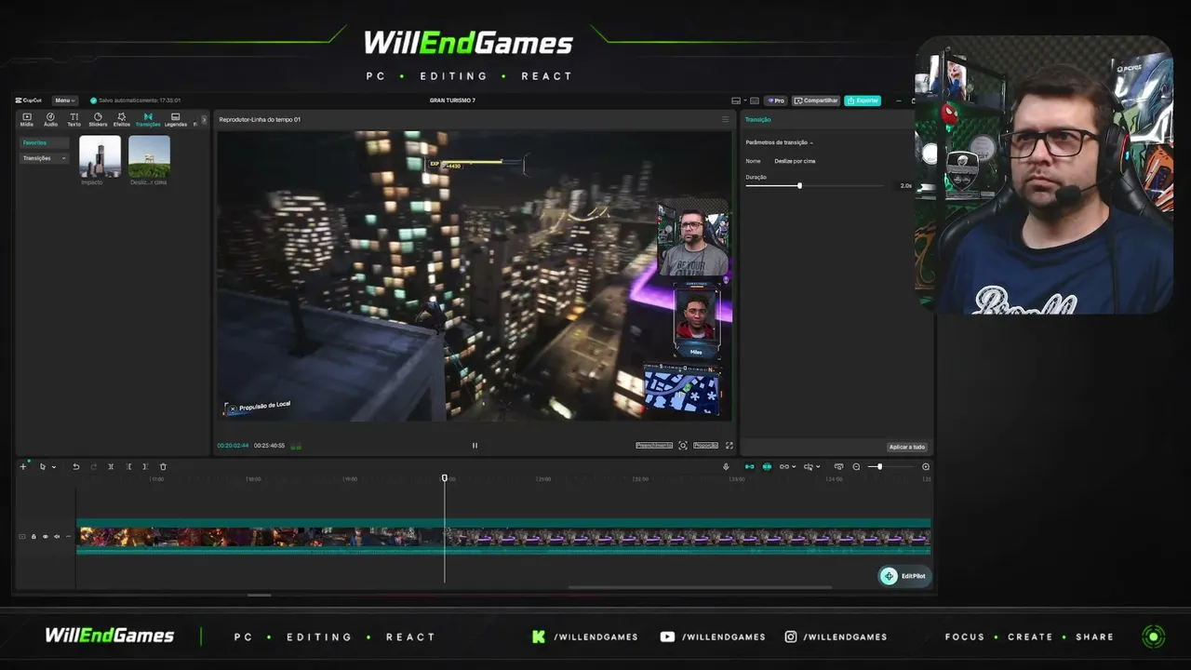Lock the main video track
1191x670 pixels.
(x=33, y=537)
